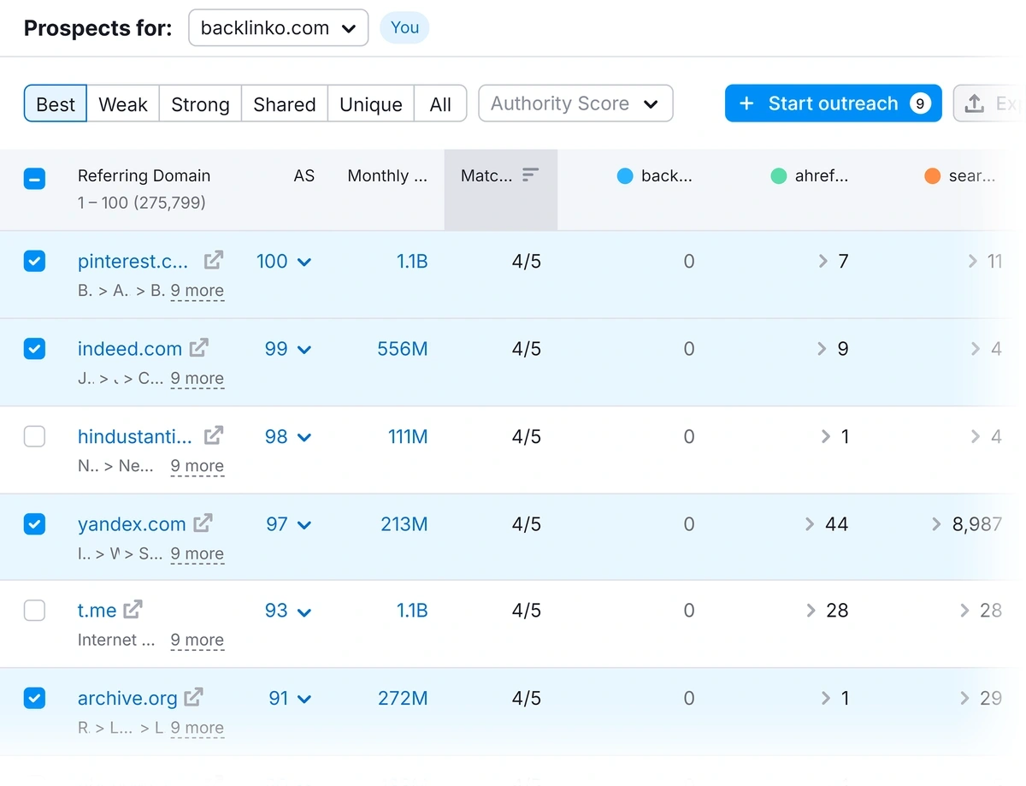The height and width of the screenshot is (786, 1026).
Task: Open indeed.com external link icon
Action: pos(199,347)
